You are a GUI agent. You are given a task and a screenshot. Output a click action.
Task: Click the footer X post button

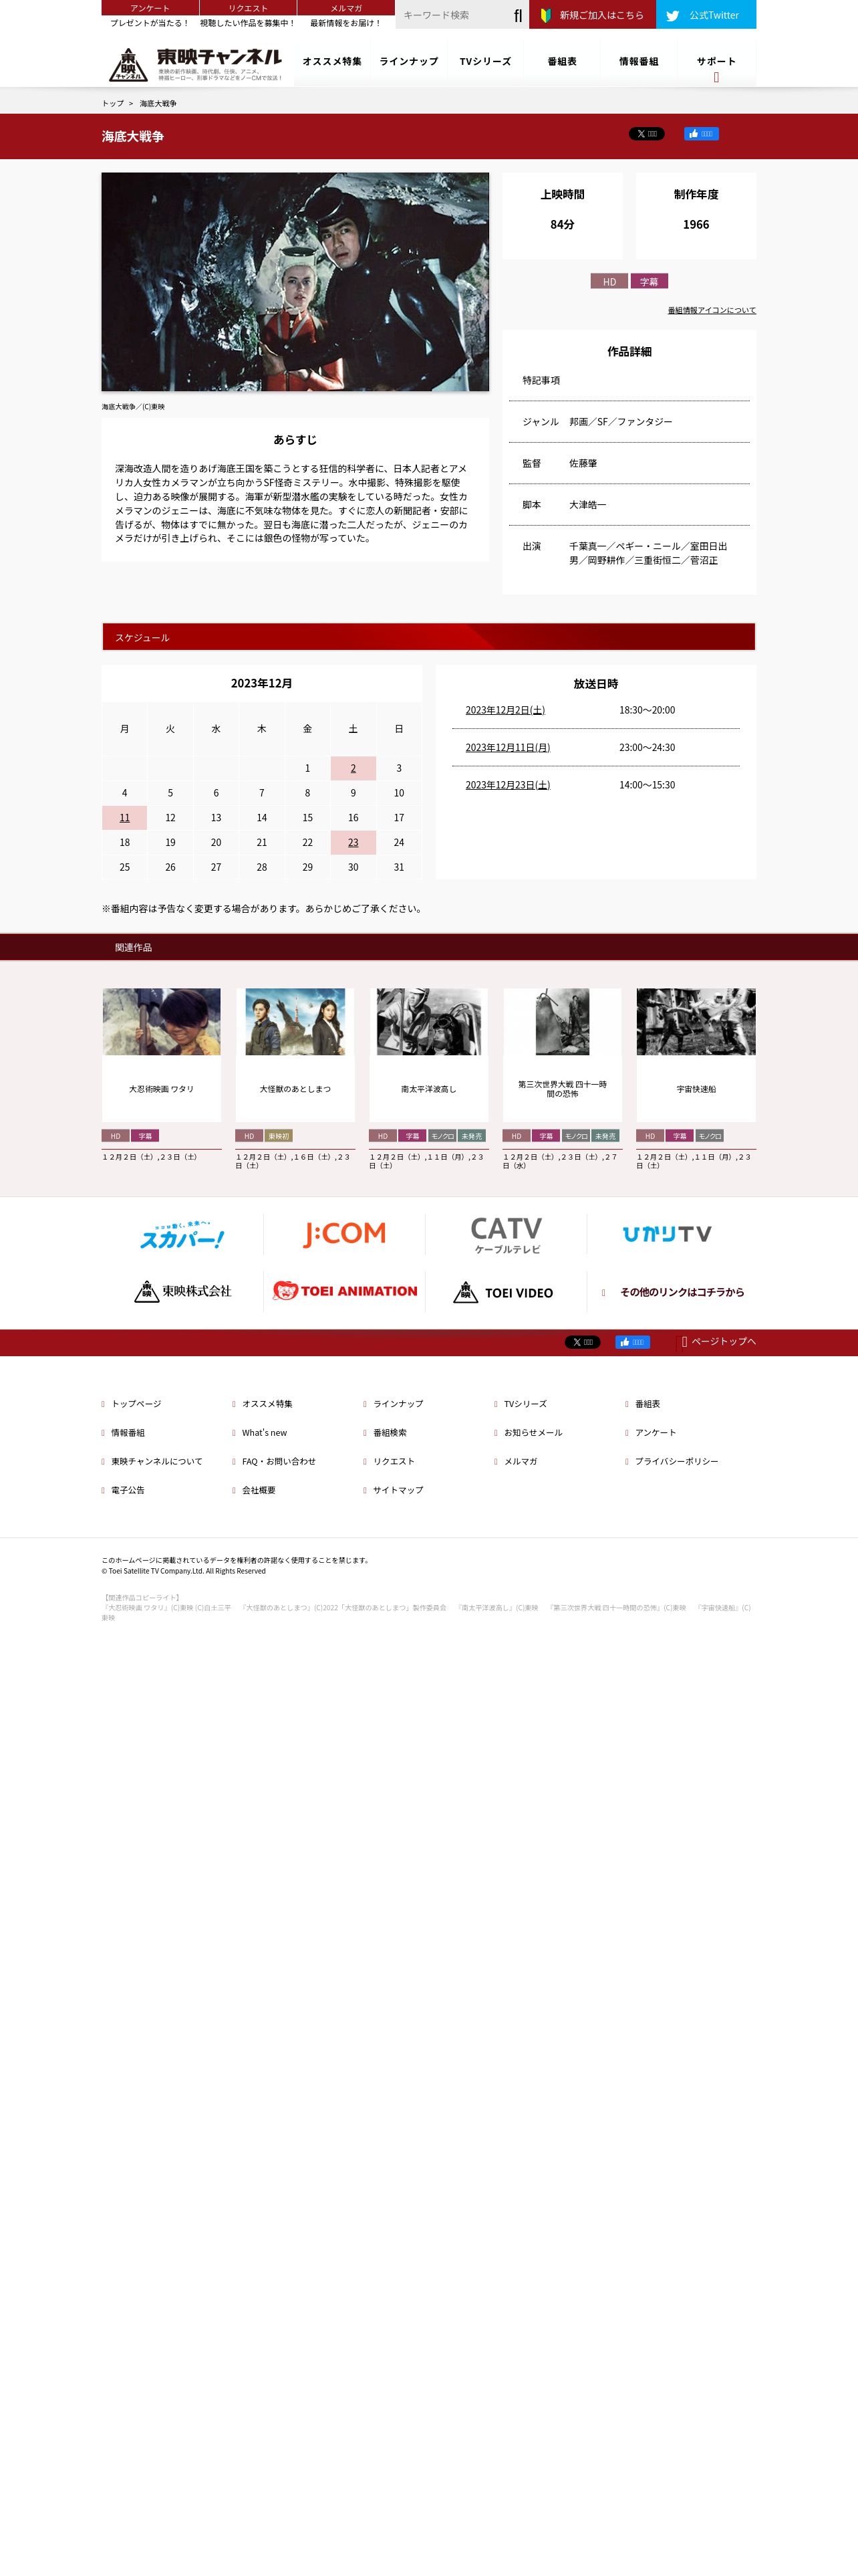582,1342
